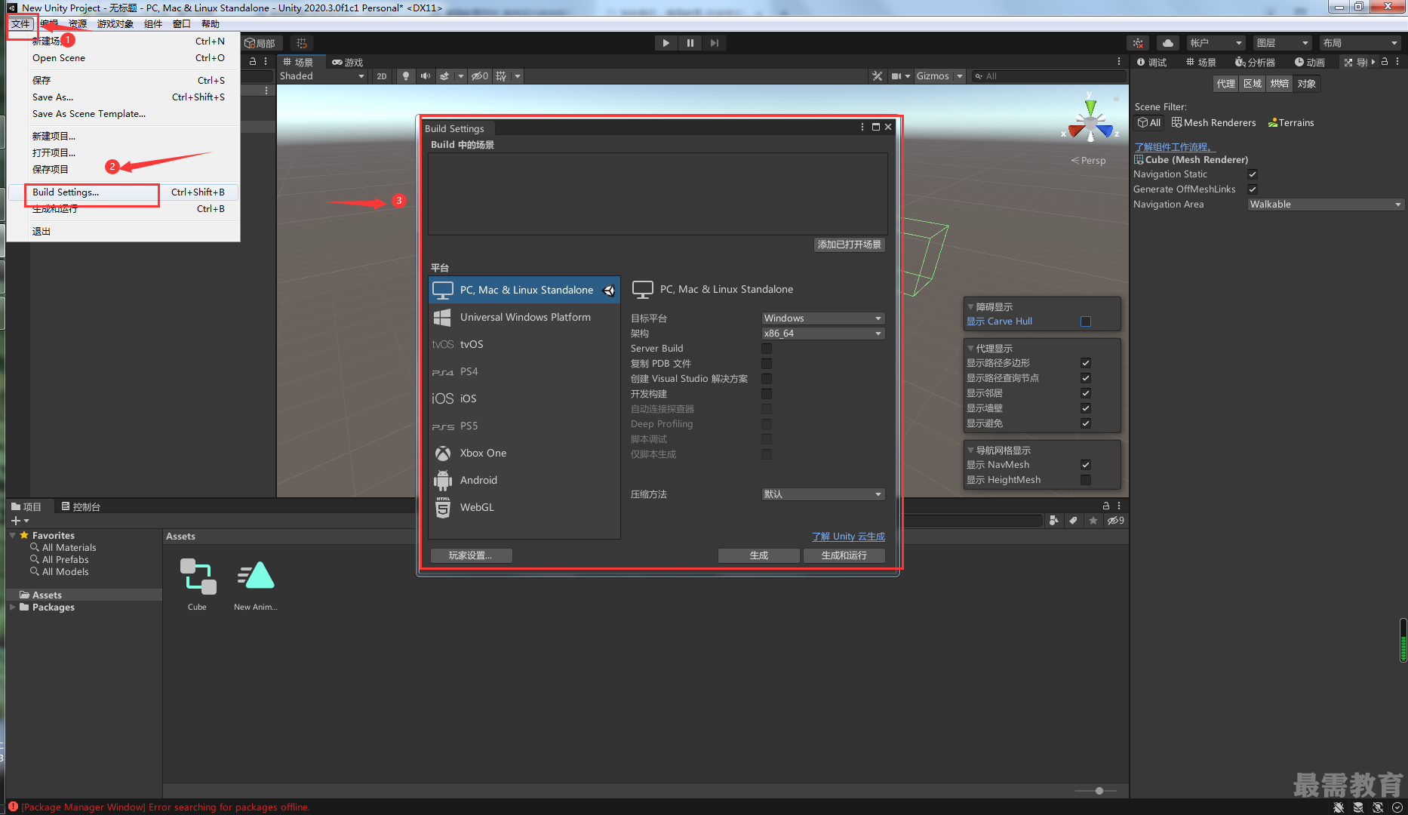Switch to the 控制台 Console tab
Image resolution: width=1408 pixels, height=815 pixels.
pos(81,506)
